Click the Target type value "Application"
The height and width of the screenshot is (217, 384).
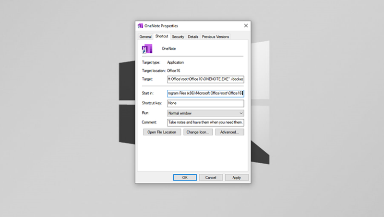(175, 62)
